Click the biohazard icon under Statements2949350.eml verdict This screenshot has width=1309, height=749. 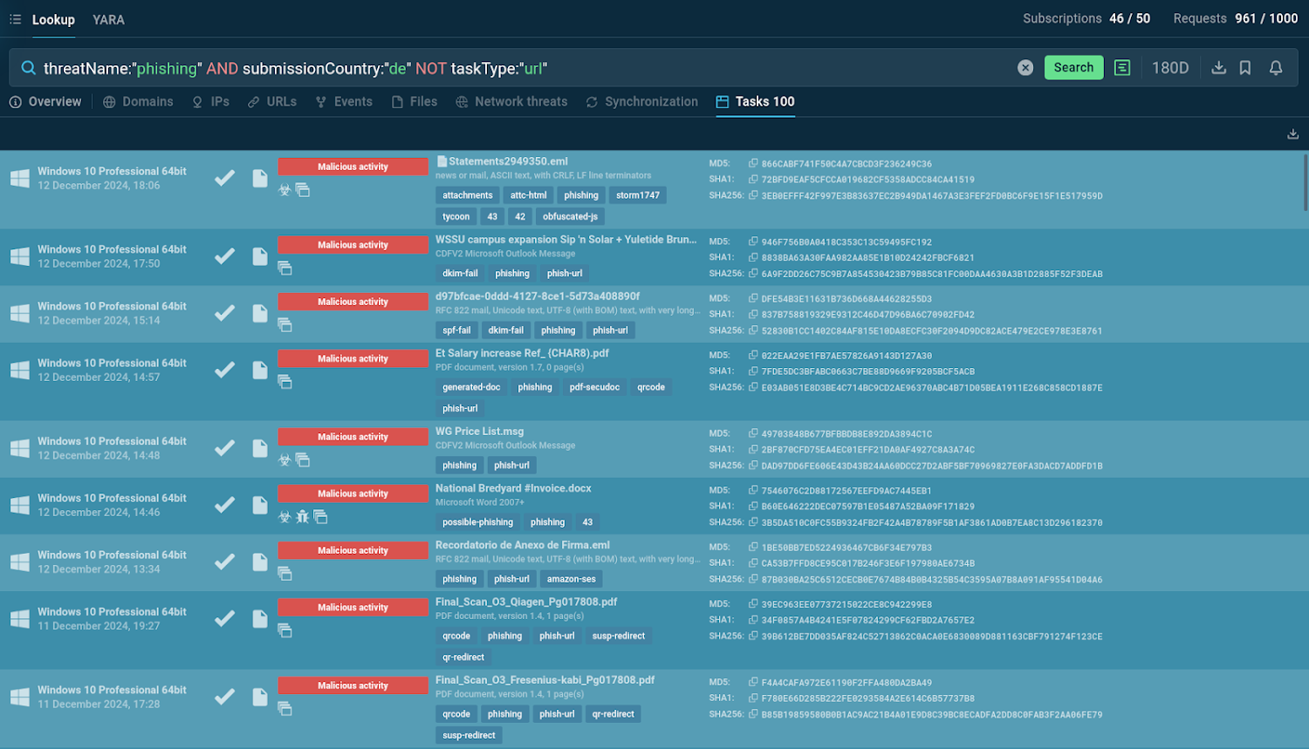pyautogui.click(x=284, y=189)
